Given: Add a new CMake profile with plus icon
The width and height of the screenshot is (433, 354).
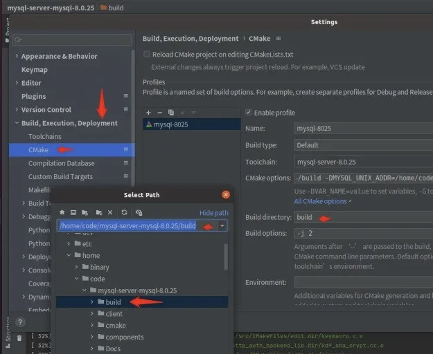Looking at the screenshot, I should coord(148,112).
